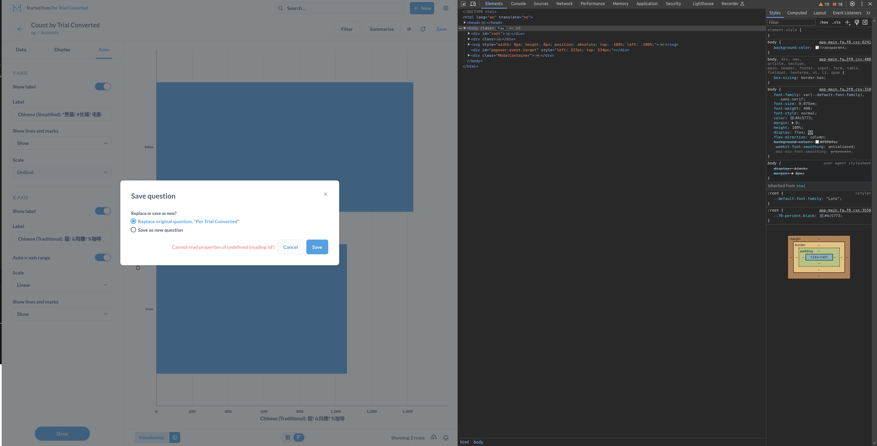877x446 pixels.
Task: Click the Metabase logo in the top bar
Action: tap(17, 8)
